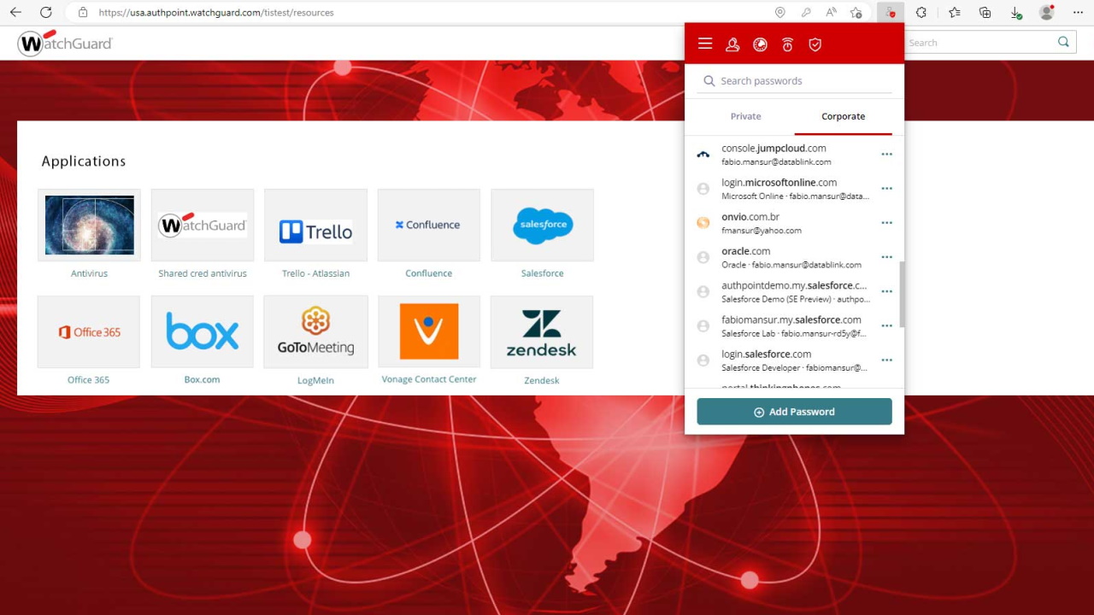Open the AuthPoint user accounts icon
The image size is (1094, 615).
pos(732,44)
